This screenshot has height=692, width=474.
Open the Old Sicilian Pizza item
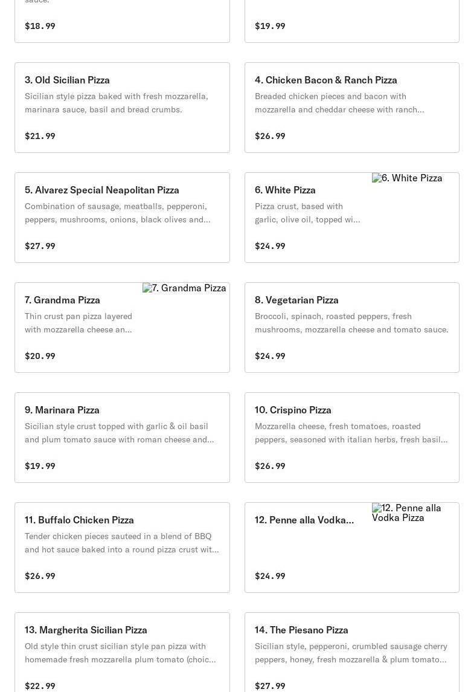coord(67,80)
